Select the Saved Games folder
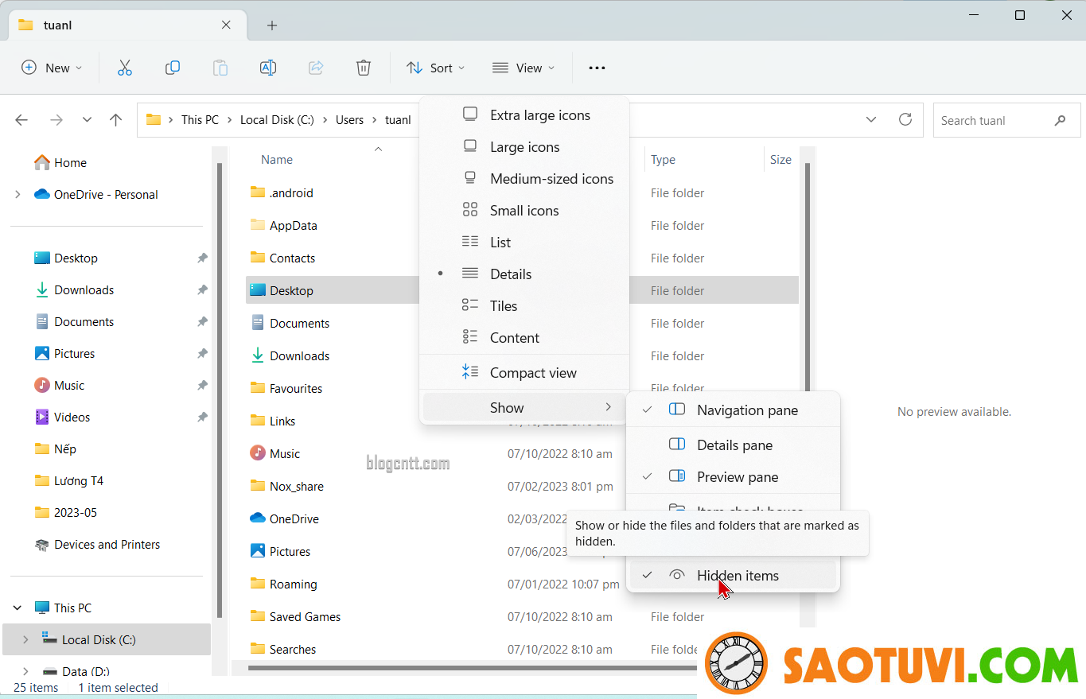The image size is (1086, 699). [x=295, y=616]
